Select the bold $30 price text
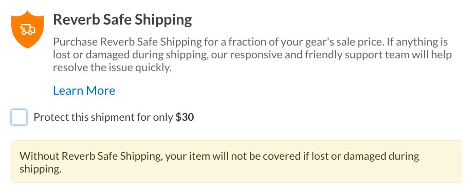Image resolution: width=473 pixels, height=193 pixels. coord(185,117)
